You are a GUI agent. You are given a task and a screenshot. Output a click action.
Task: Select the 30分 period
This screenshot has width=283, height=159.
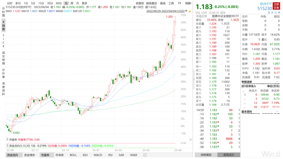(50, 3)
